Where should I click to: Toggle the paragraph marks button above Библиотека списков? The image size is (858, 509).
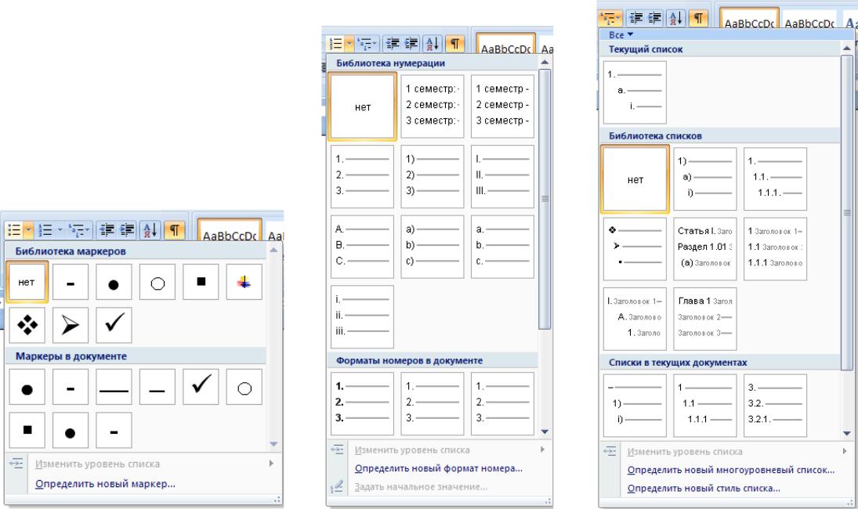coord(699,18)
